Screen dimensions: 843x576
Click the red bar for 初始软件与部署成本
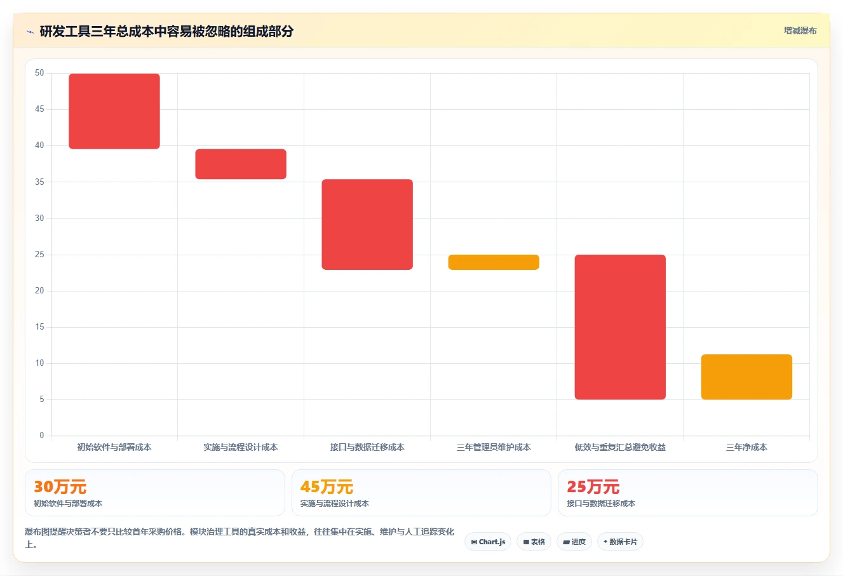(x=114, y=111)
